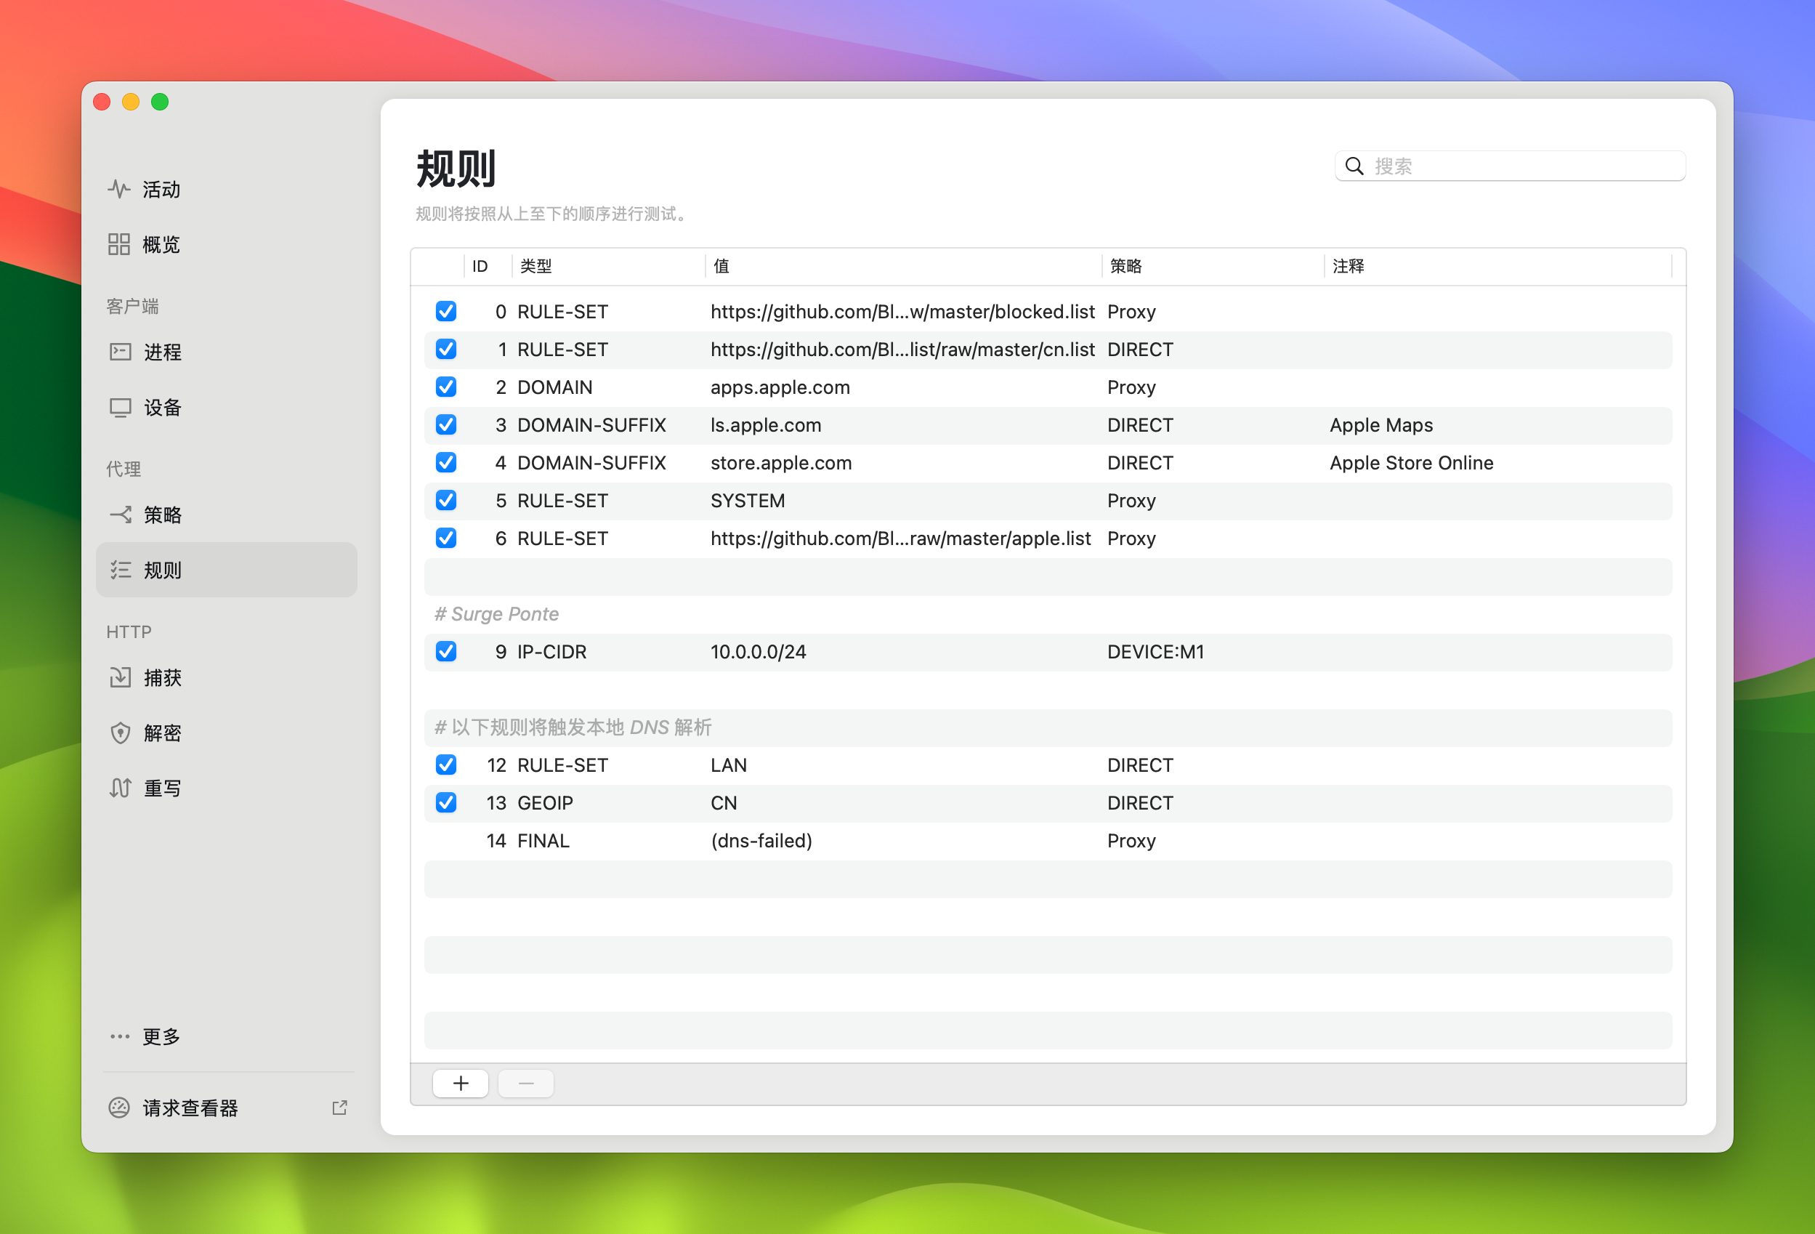Uncheck rule 13 GEOIP CN checkbox
Viewport: 1815px width, 1234px height.
(446, 803)
